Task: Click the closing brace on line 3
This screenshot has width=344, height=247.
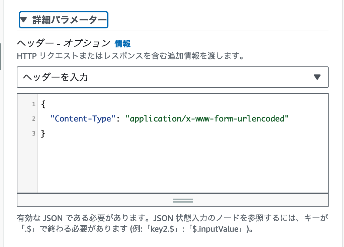Action: pos(43,133)
